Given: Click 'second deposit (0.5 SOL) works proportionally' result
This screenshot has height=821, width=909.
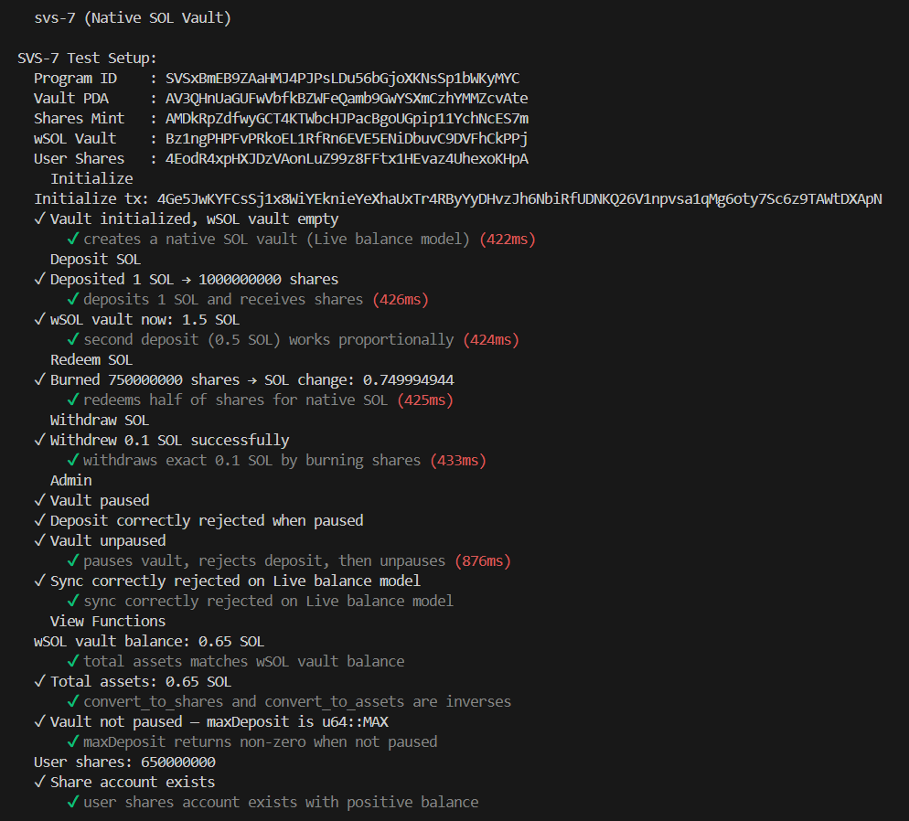Looking at the screenshot, I should 269,339.
